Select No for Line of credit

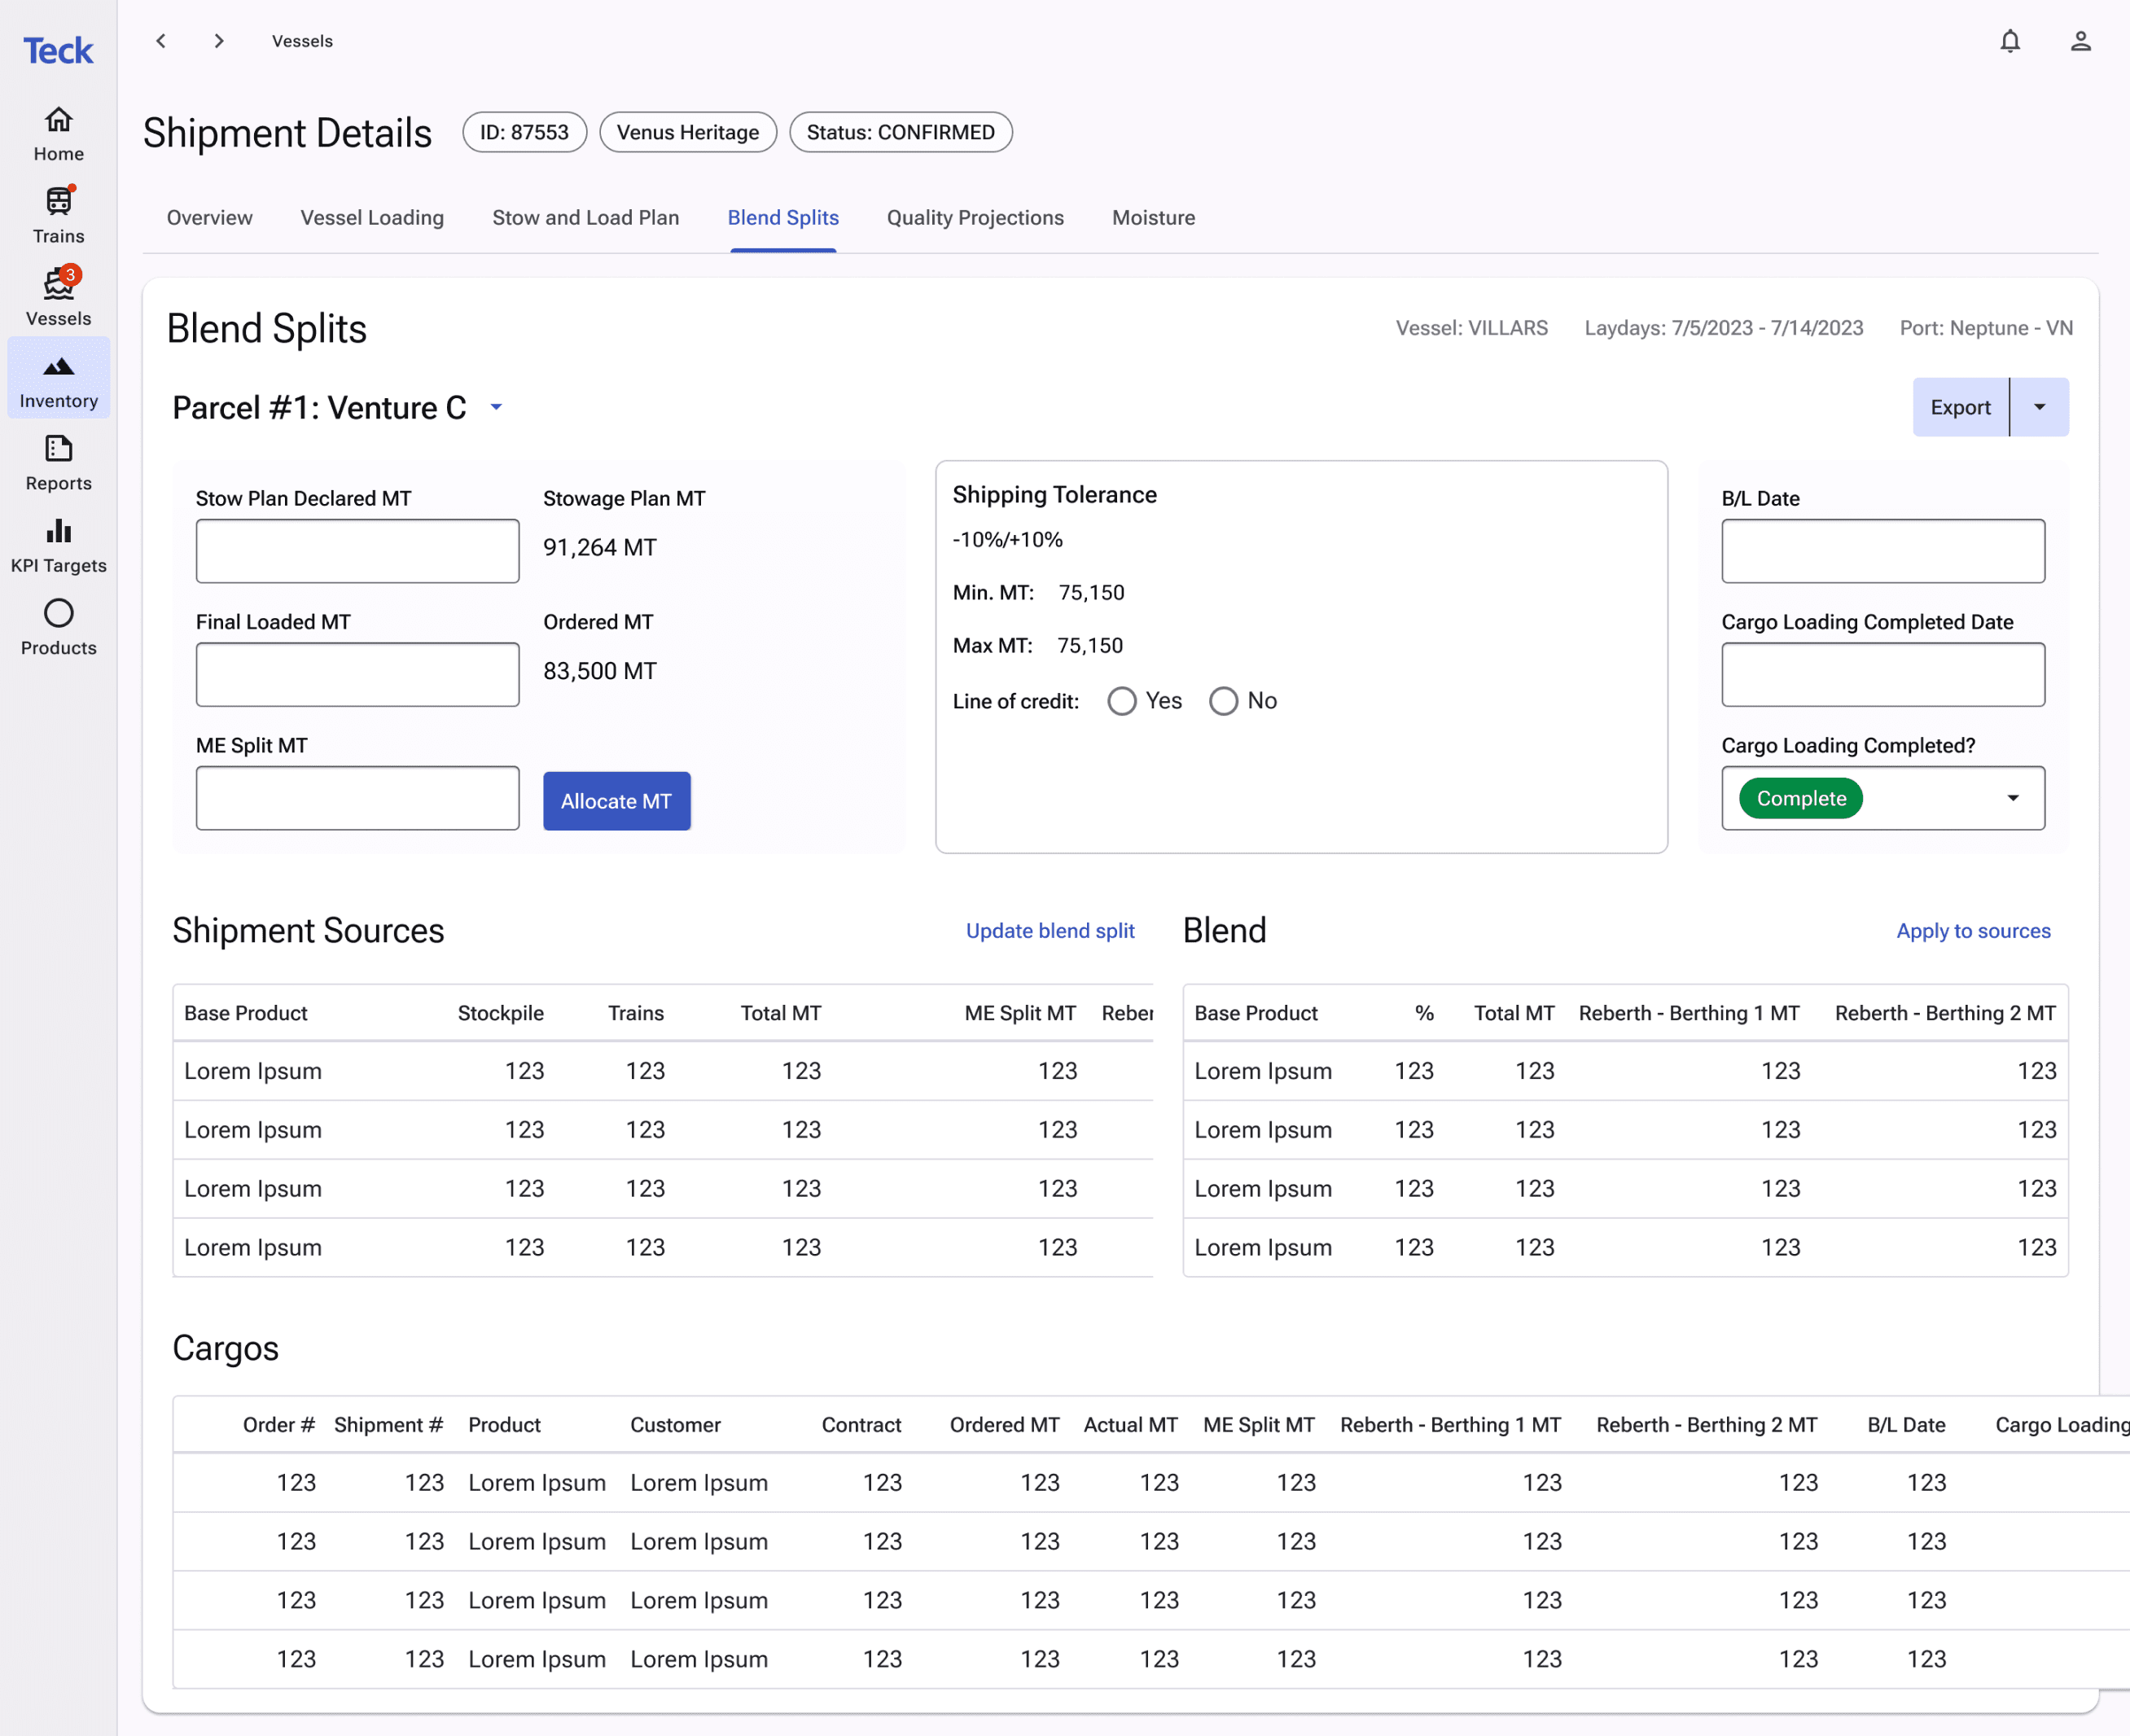[x=1223, y=701]
